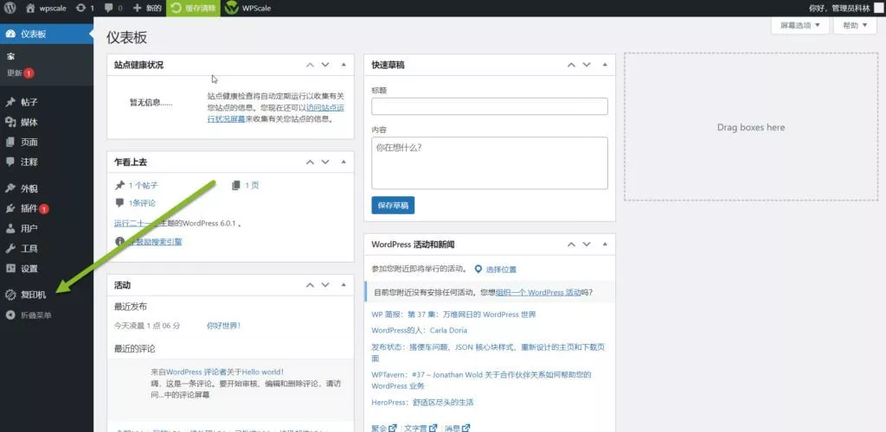Toggle collapse of 乍看上去 panel

(343, 162)
